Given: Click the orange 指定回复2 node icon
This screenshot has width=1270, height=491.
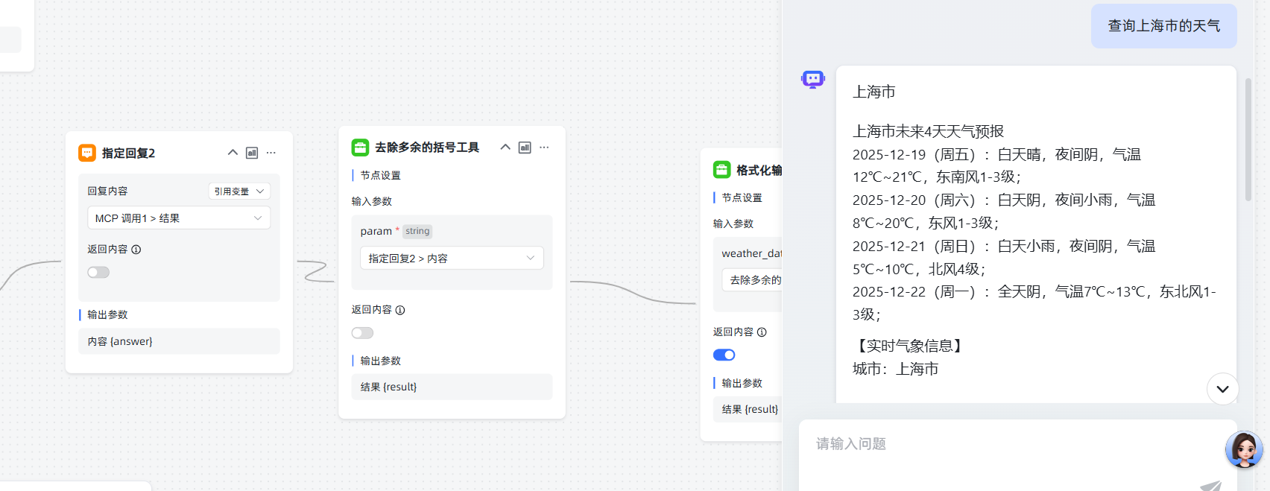Looking at the screenshot, I should coord(87,153).
